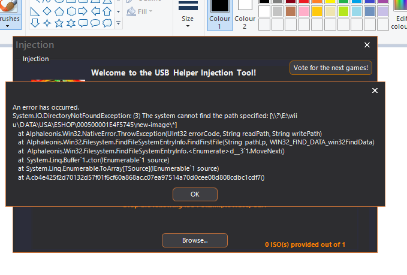Viewport: 407px width, 275px height.
Task: Click the Welcome to USB Helper Injection Tool heading
Action: click(x=173, y=72)
